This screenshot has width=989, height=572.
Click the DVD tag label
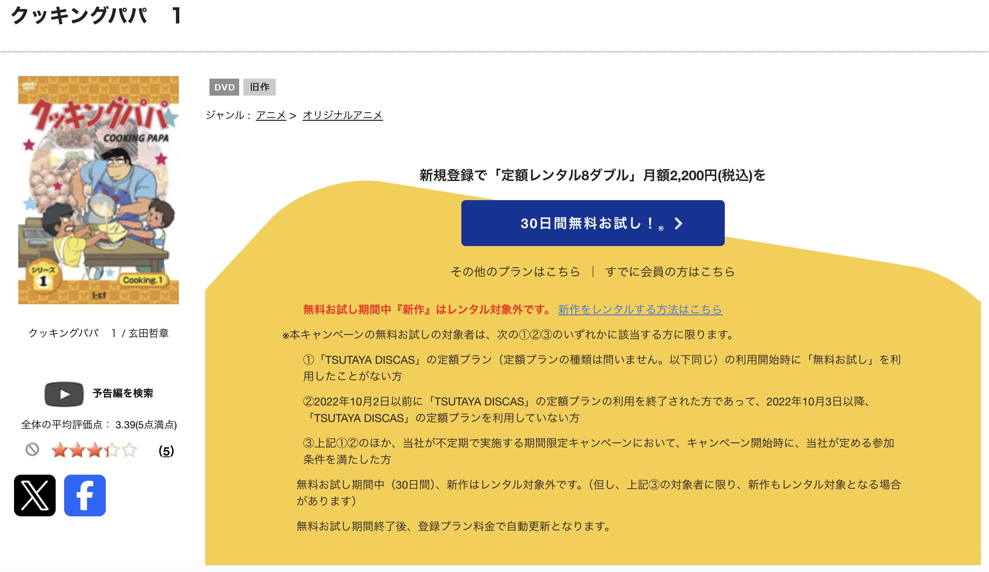[224, 87]
